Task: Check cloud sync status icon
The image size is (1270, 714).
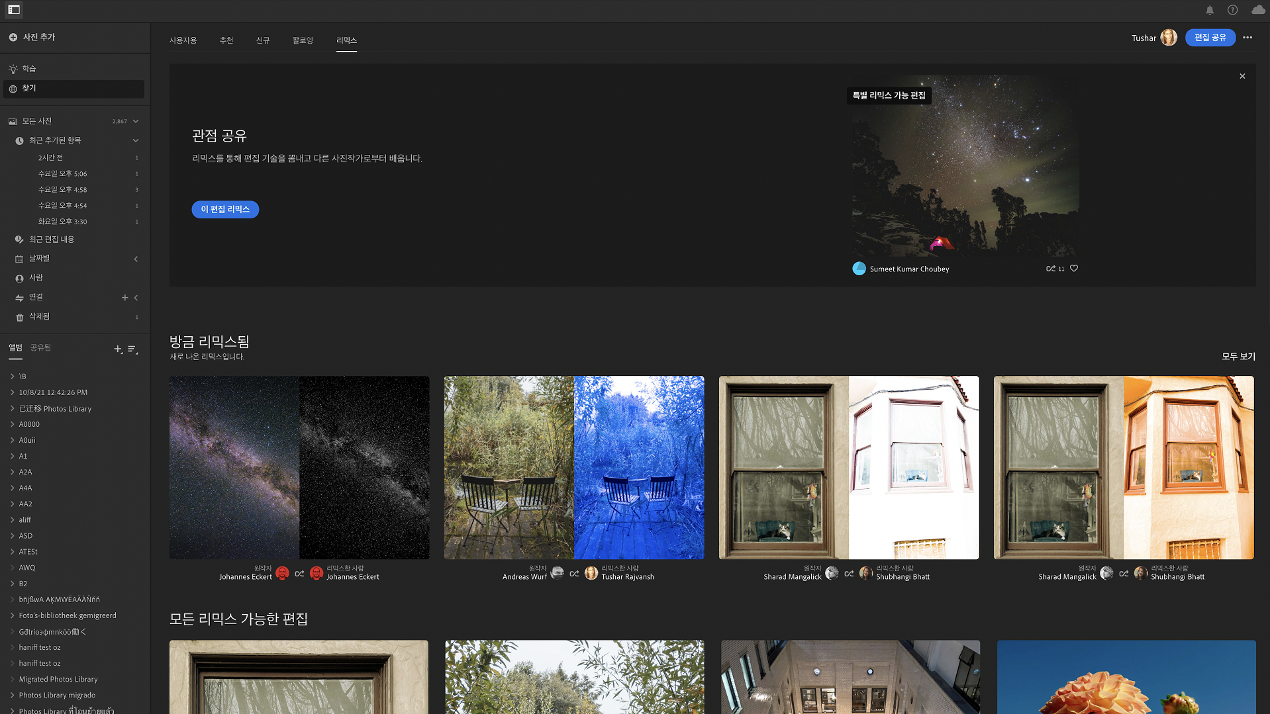Action: tap(1258, 10)
